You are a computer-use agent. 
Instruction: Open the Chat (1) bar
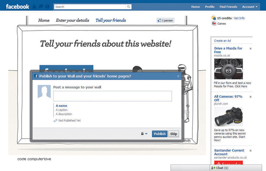pos(236,168)
